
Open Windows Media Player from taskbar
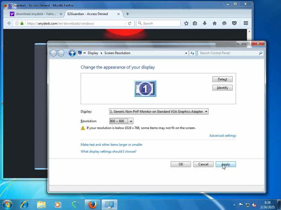[58, 205]
